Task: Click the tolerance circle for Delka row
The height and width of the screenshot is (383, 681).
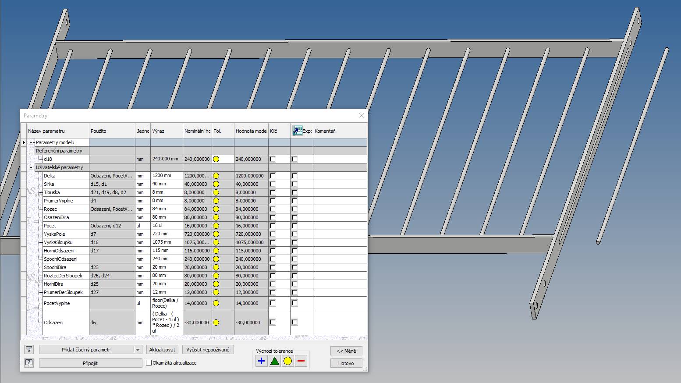Action: pos(216,176)
